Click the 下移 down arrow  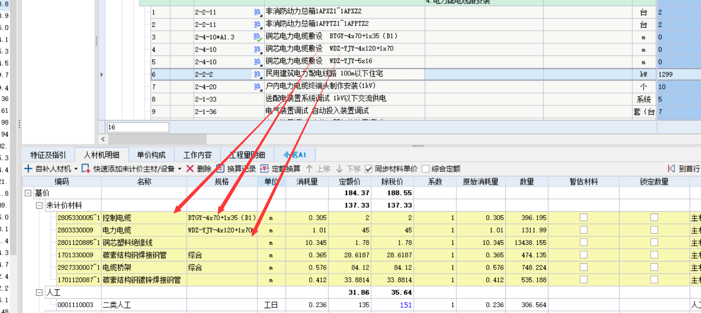[x=339, y=169]
